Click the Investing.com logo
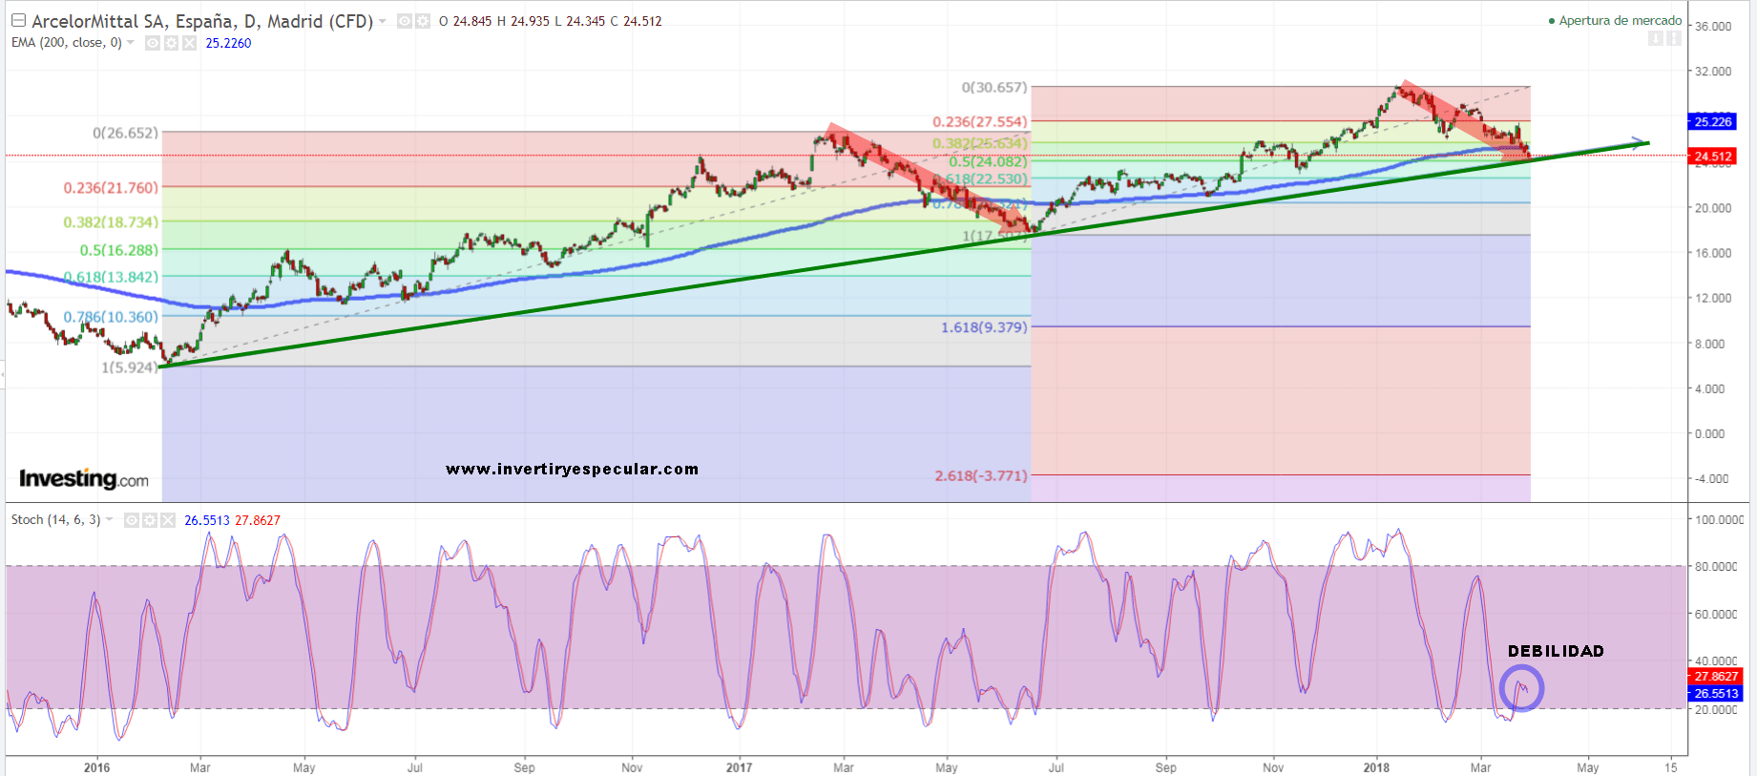This screenshot has height=776, width=1757. point(84,478)
